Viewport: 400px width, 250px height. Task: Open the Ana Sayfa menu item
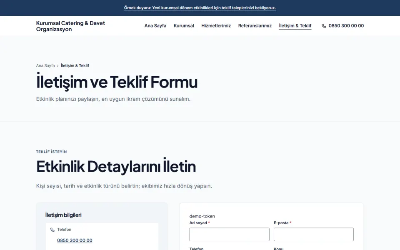155,25
